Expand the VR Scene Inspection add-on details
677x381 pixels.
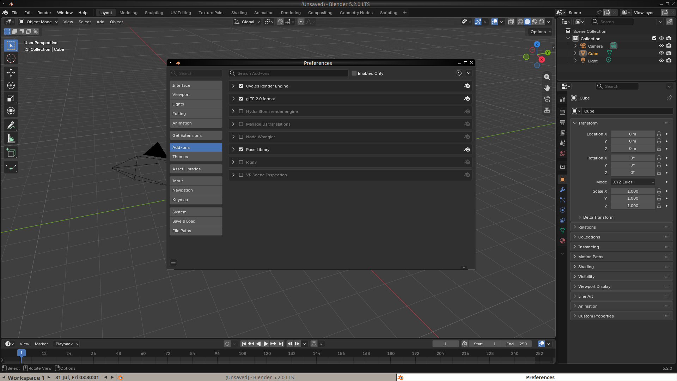pyautogui.click(x=233, y=175)
